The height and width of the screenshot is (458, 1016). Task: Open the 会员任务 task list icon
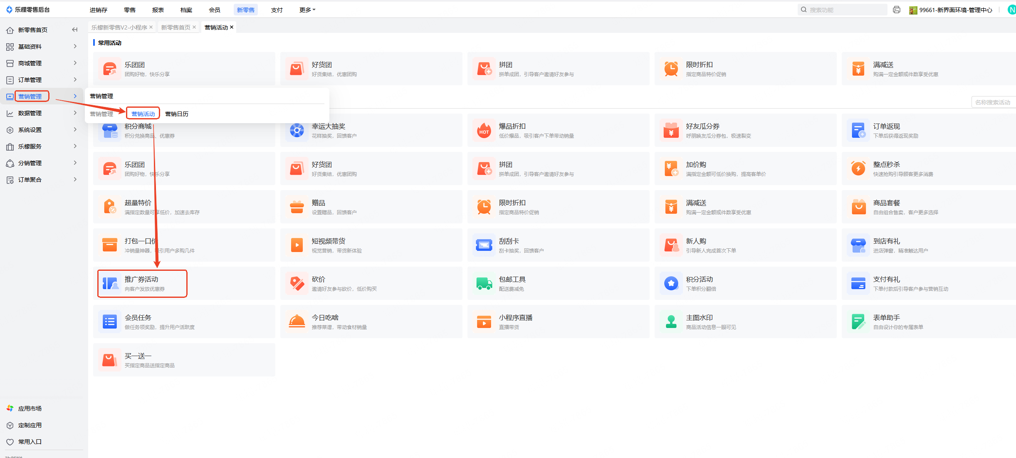click(x=110, y=322)
